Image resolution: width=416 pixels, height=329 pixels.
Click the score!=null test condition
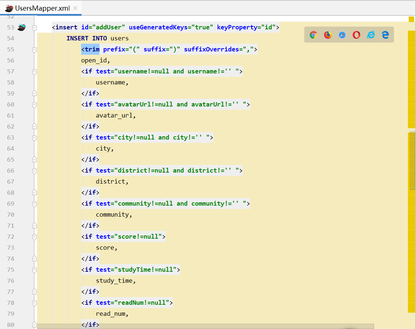click(138, 237)
